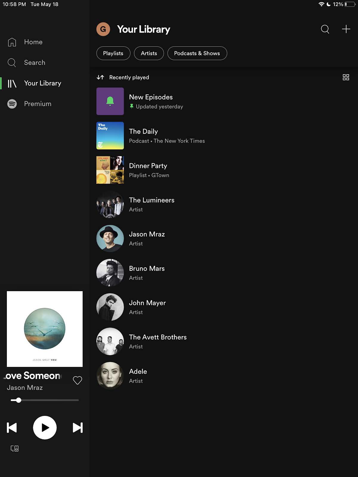
Task: Filter library by Artists chip
Action: coord(149,53)
